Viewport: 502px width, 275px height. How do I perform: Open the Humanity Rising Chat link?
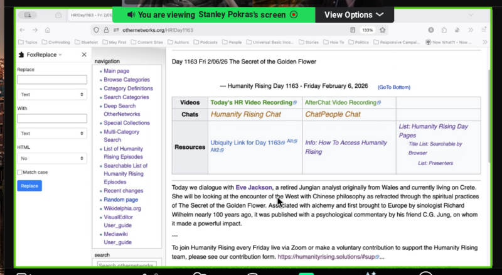[245, 114]
